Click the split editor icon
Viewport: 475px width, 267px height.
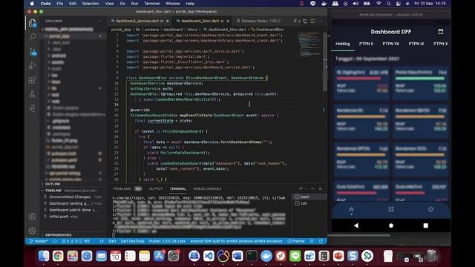coord(312,21)
